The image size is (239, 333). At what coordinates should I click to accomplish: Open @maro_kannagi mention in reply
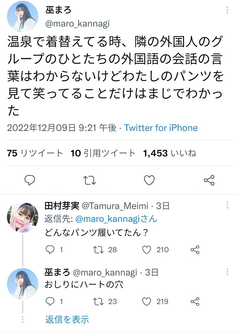[116, 219]
